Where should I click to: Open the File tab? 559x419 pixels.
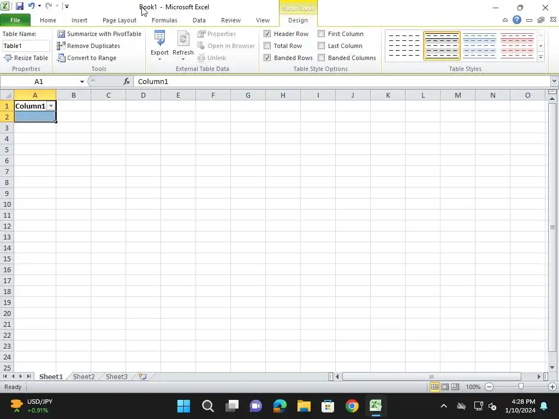[x=15, y=20]
